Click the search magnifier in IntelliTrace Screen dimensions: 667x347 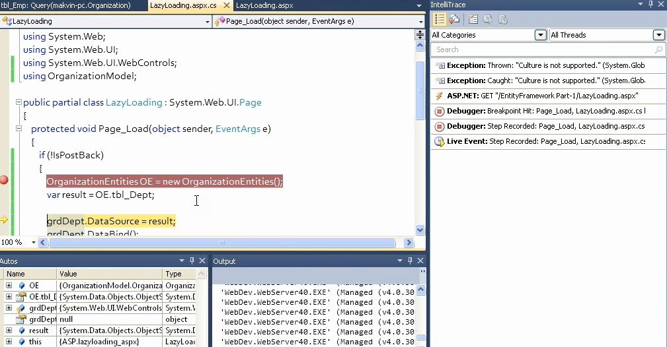[658, 49]
